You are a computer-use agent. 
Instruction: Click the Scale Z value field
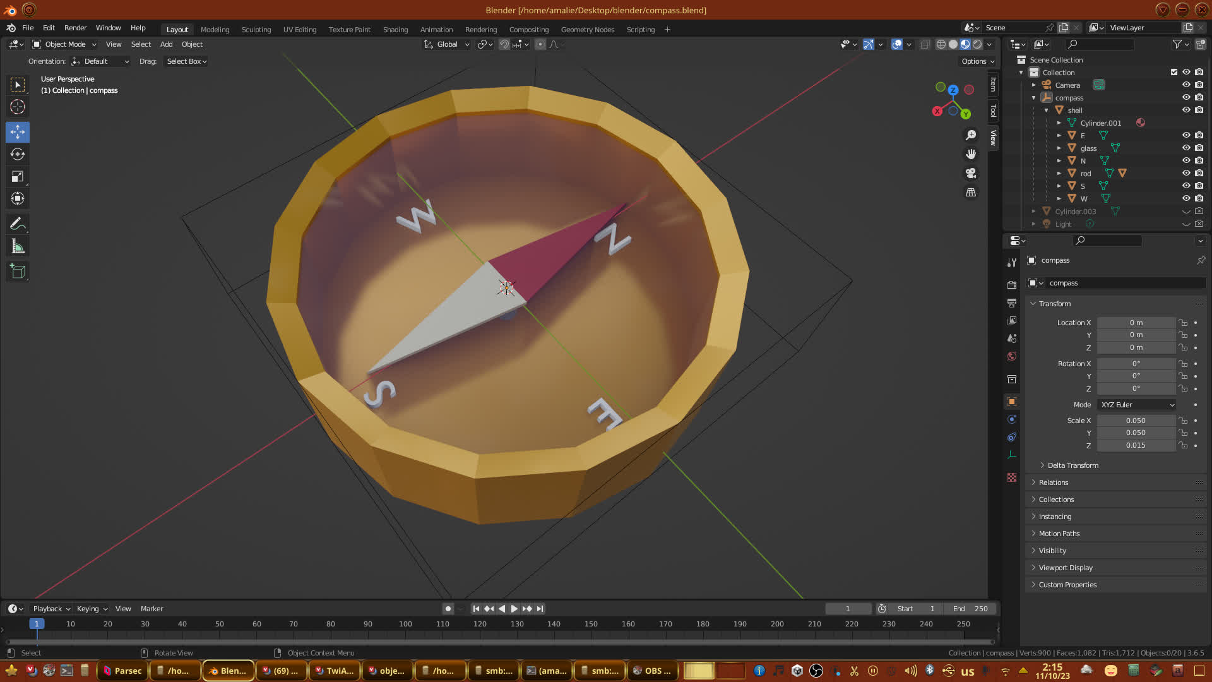coord(1136,445)
